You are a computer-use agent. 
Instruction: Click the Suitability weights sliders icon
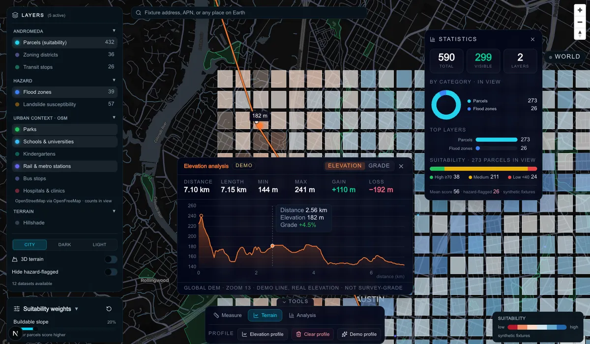[17, 309]
